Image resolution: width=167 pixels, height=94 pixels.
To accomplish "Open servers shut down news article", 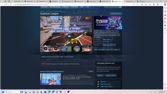I will pyautogui.click(x=76, y=78).
